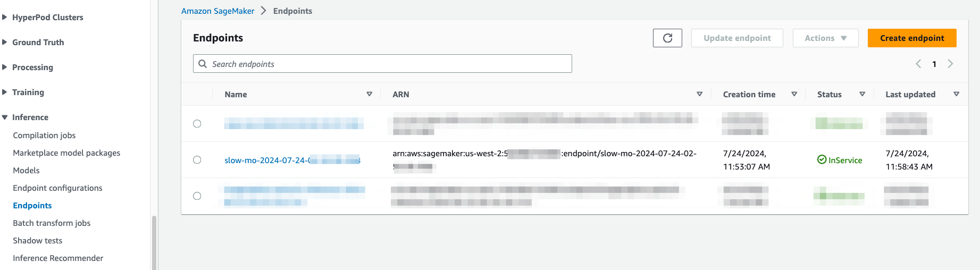The height and width of the screenshot is (270, 980).
Task: Click the sidebar vertical scrollbar
Action: pos(154,242)
